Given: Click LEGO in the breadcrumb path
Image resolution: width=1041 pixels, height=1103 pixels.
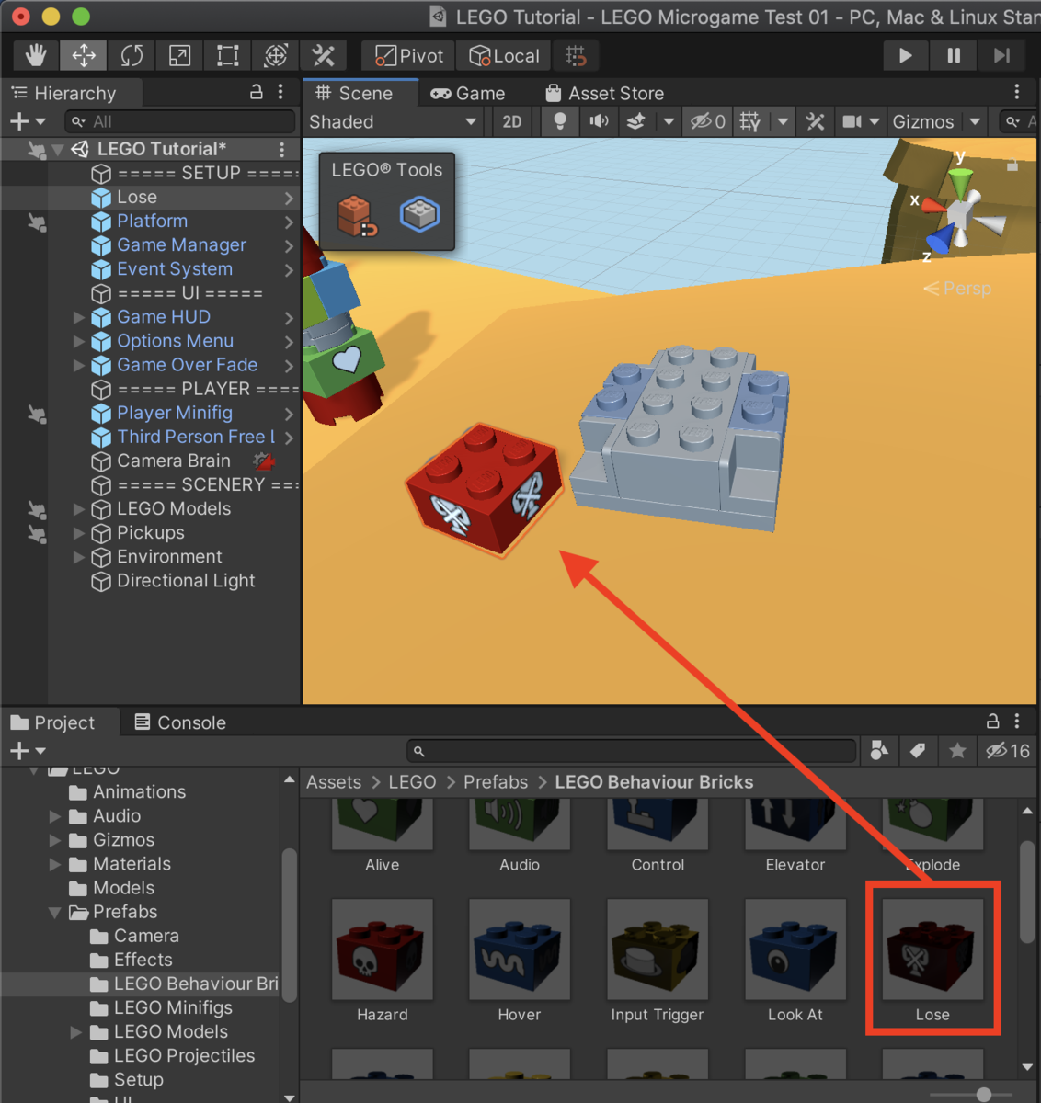Looking at the screenshot, I should [412, 782].
